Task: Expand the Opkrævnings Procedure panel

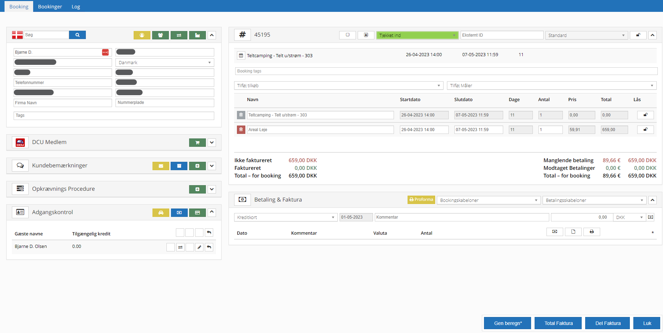Action: tap(212, 189)
